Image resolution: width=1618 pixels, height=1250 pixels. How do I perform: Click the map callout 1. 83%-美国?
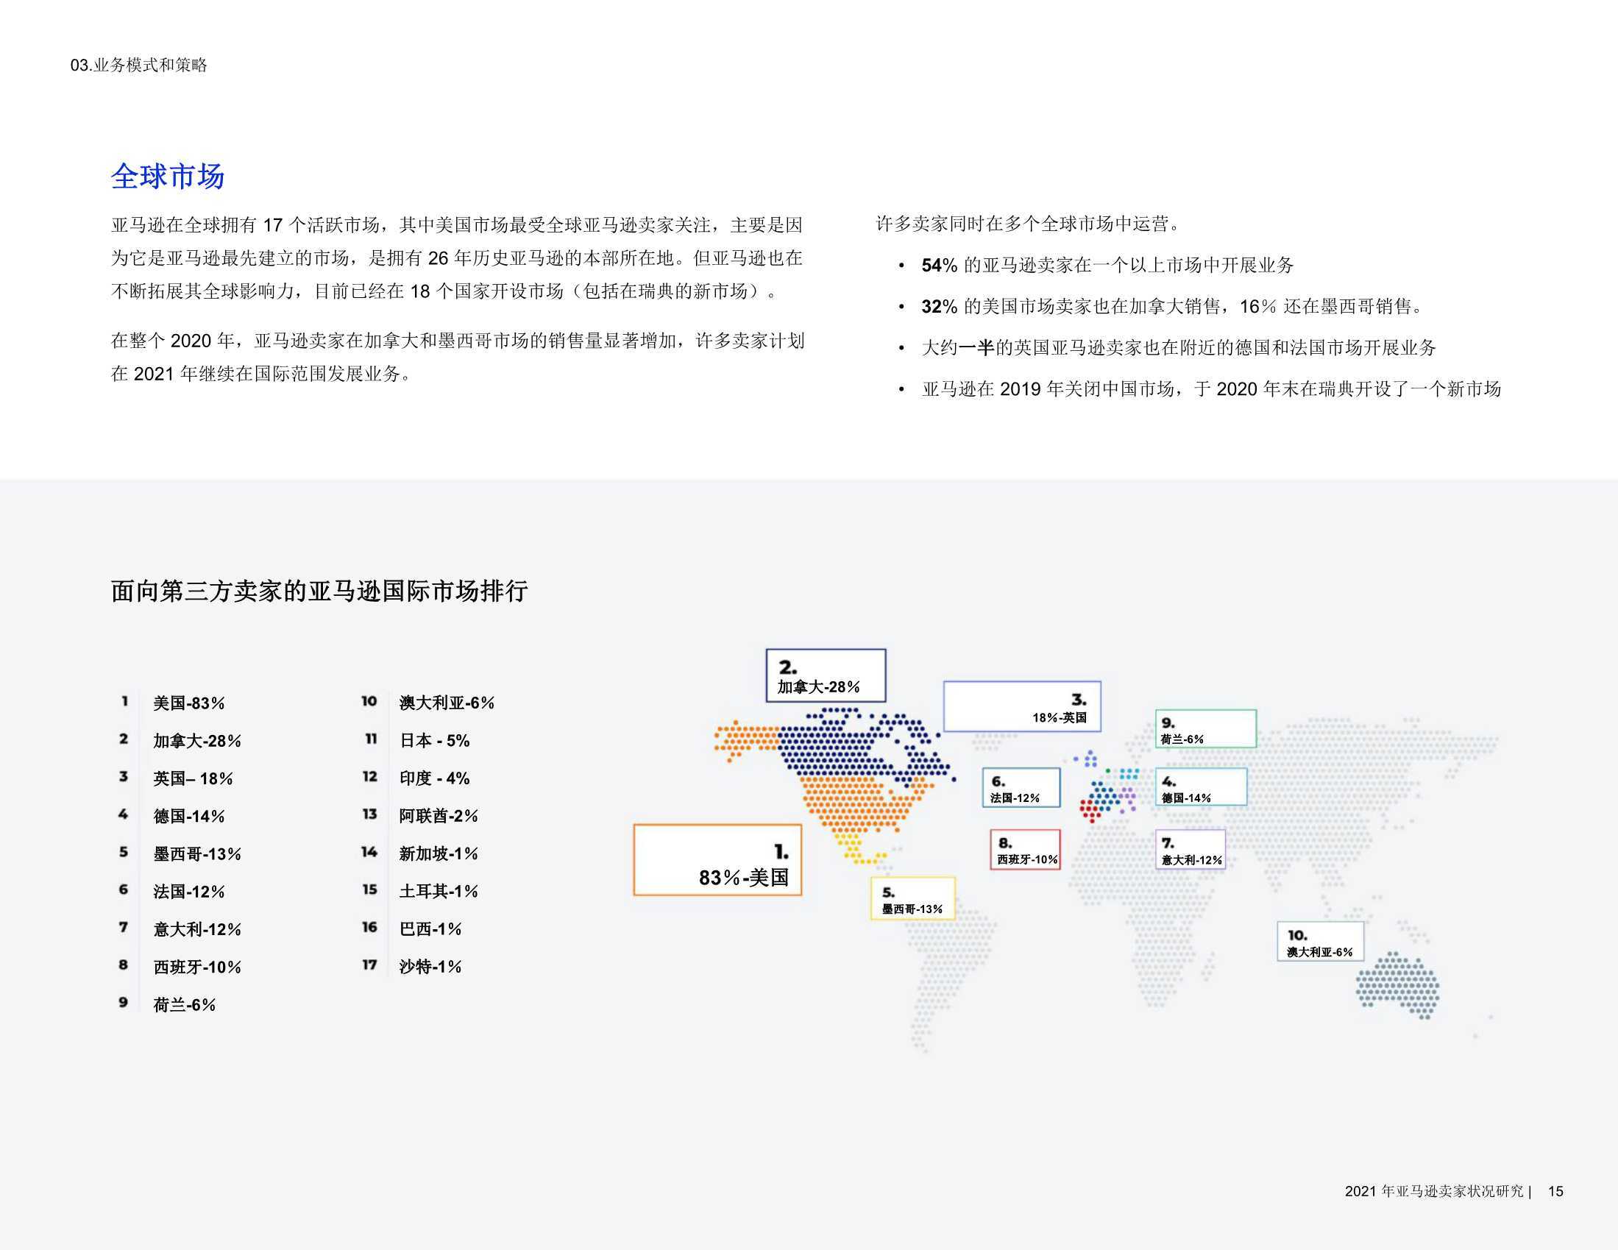(717, 859)
